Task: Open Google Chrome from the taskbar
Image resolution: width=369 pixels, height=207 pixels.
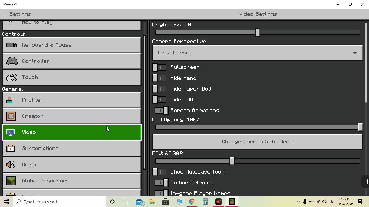Action: click(x=192, y=202)
